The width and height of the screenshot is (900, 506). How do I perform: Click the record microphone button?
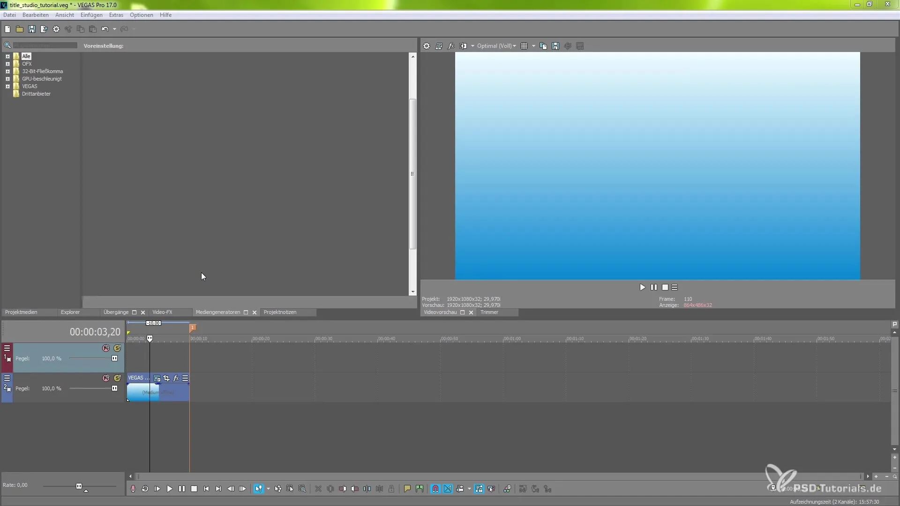pos(133,489)
